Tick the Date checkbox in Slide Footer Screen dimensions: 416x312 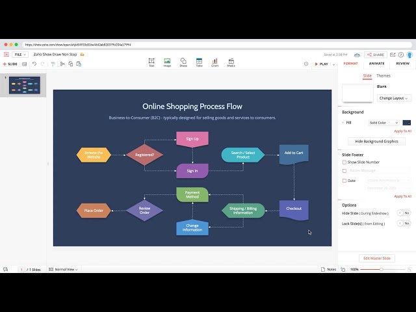(344, 180)
